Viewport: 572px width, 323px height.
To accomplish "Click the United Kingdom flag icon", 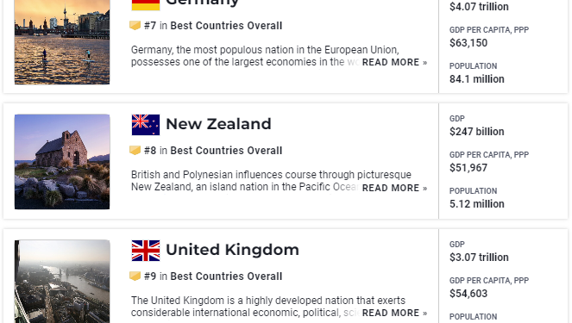I will (146, 251).
